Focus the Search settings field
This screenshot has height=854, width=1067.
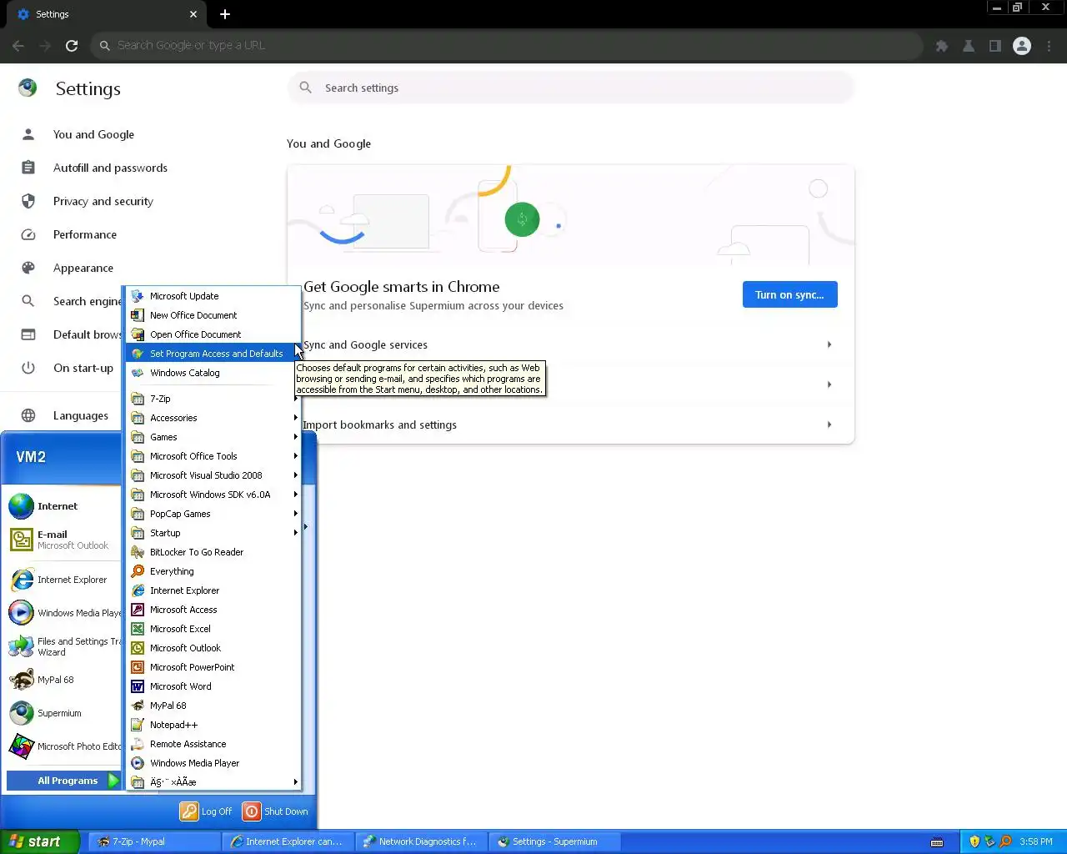[571, 88]
